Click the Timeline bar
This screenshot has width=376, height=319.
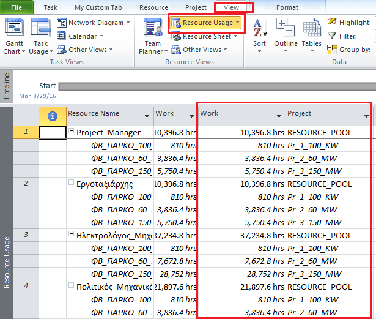(217, 86)
